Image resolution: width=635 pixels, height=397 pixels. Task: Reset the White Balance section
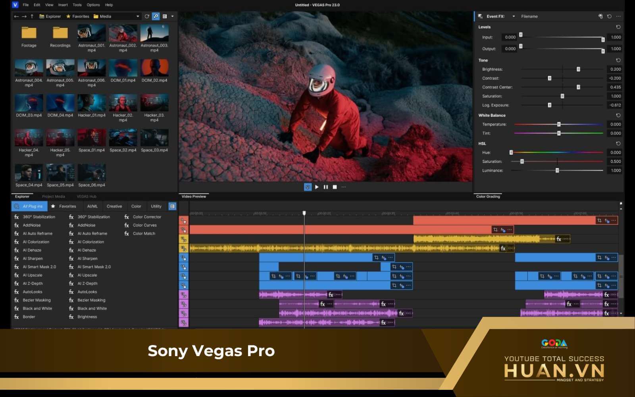(618, 115)
